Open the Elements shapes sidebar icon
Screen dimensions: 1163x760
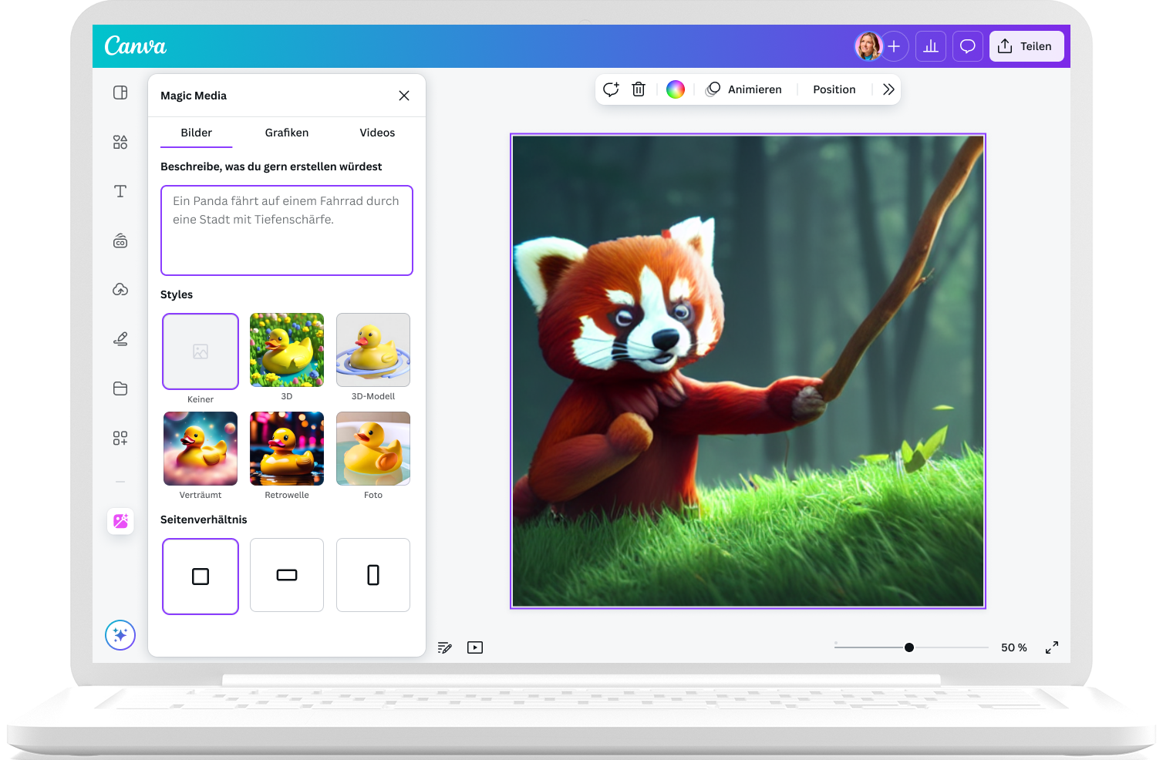[x=120, y=142]
